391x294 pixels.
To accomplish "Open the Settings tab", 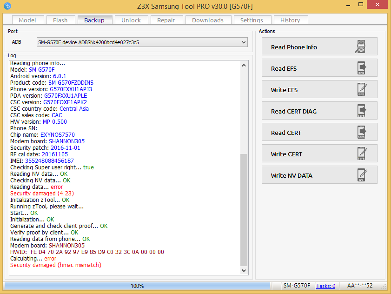I will pos(252,20).
